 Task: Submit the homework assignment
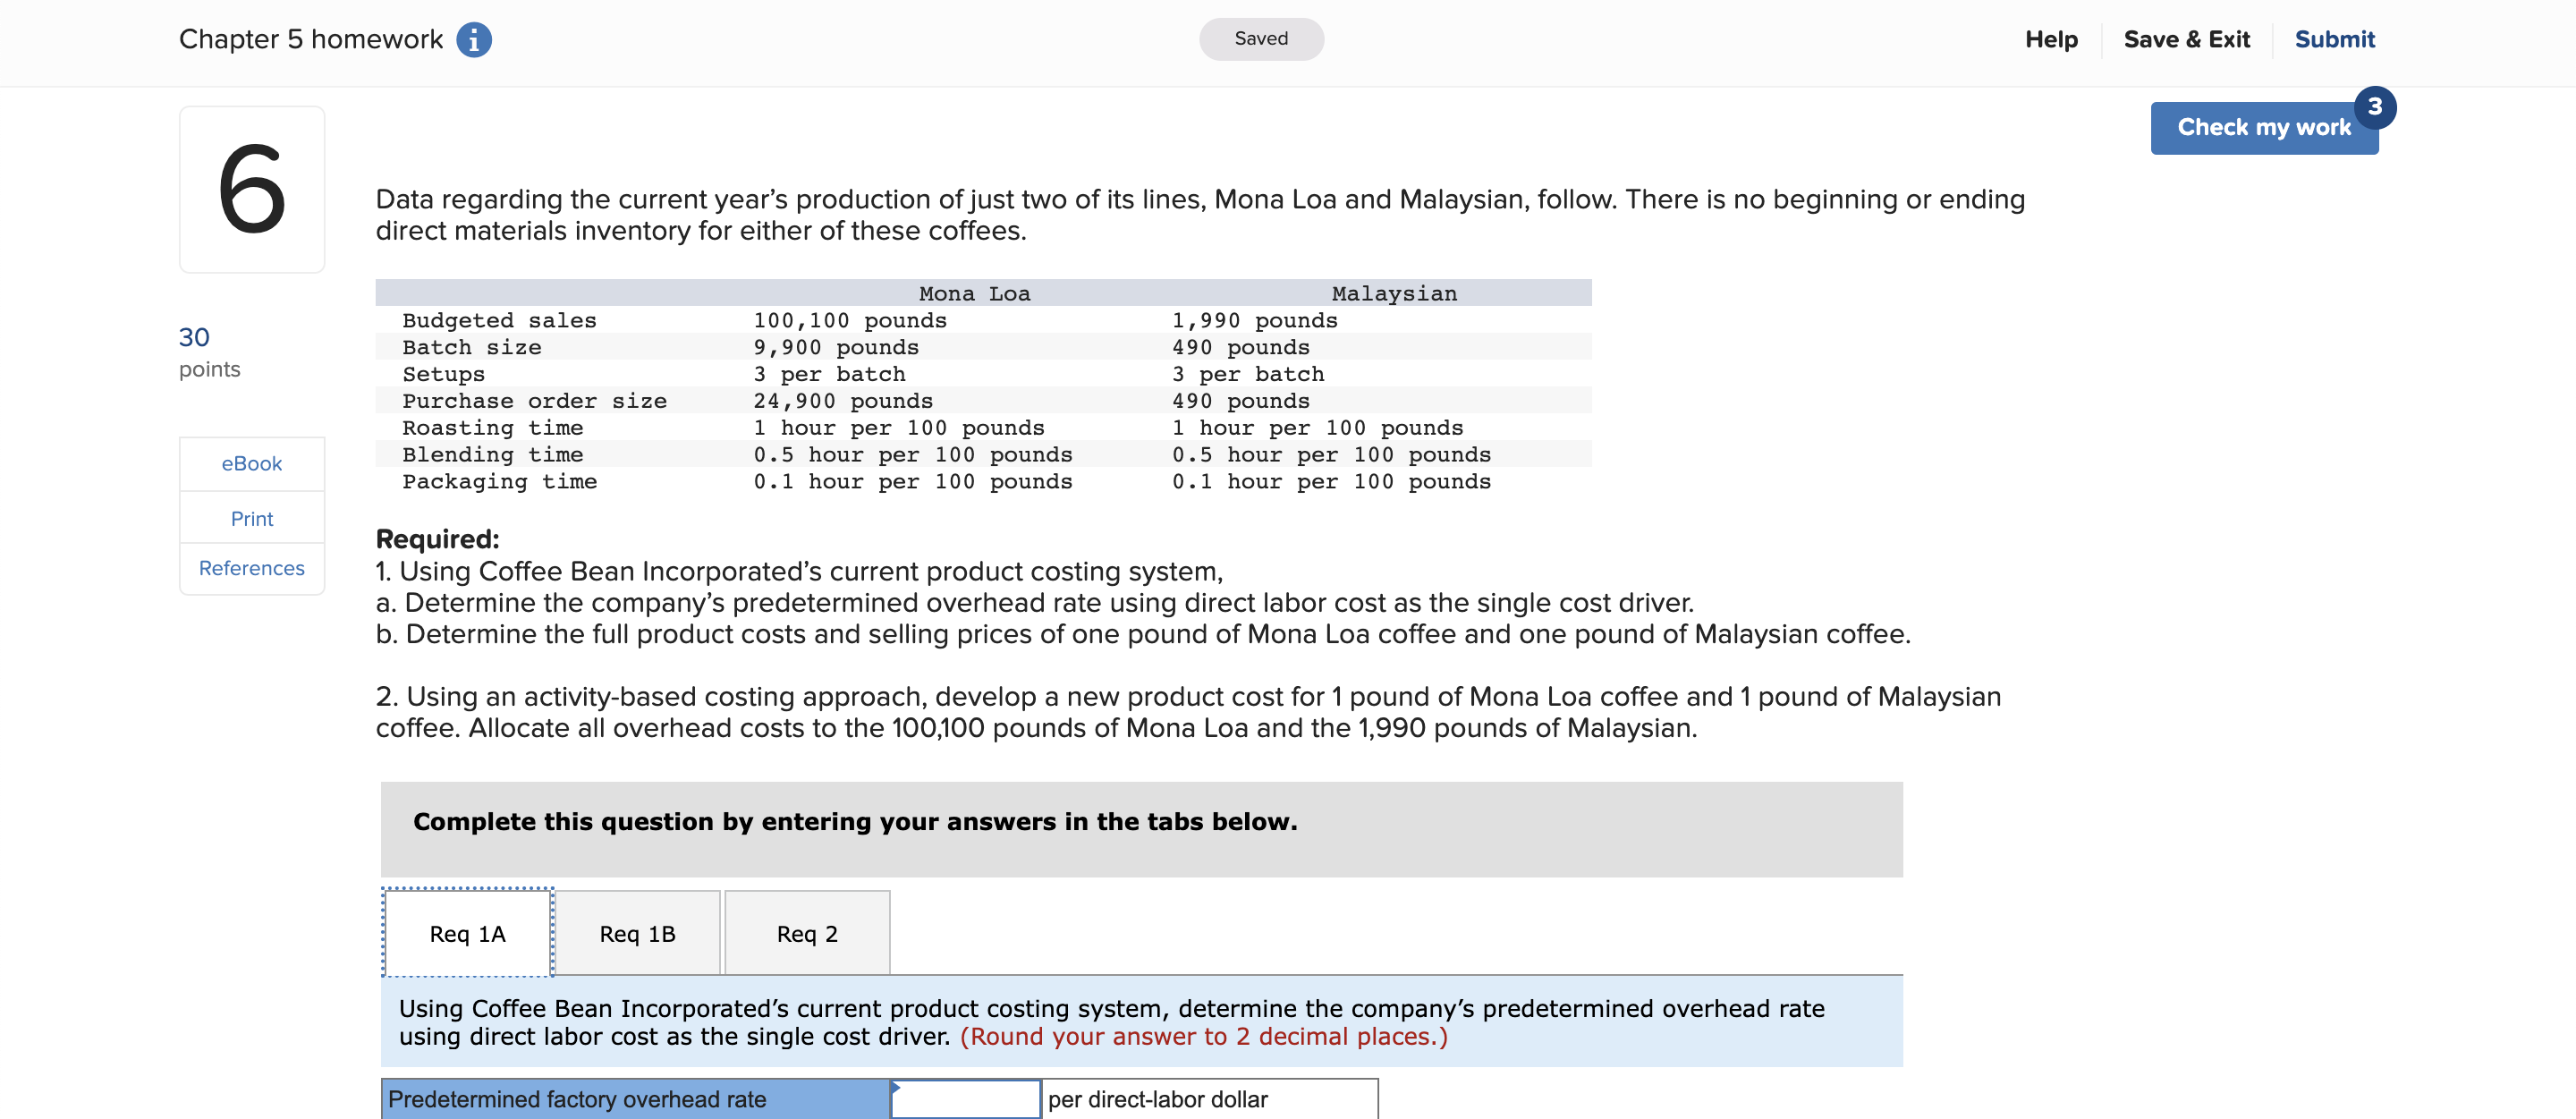pos(2334,39)
